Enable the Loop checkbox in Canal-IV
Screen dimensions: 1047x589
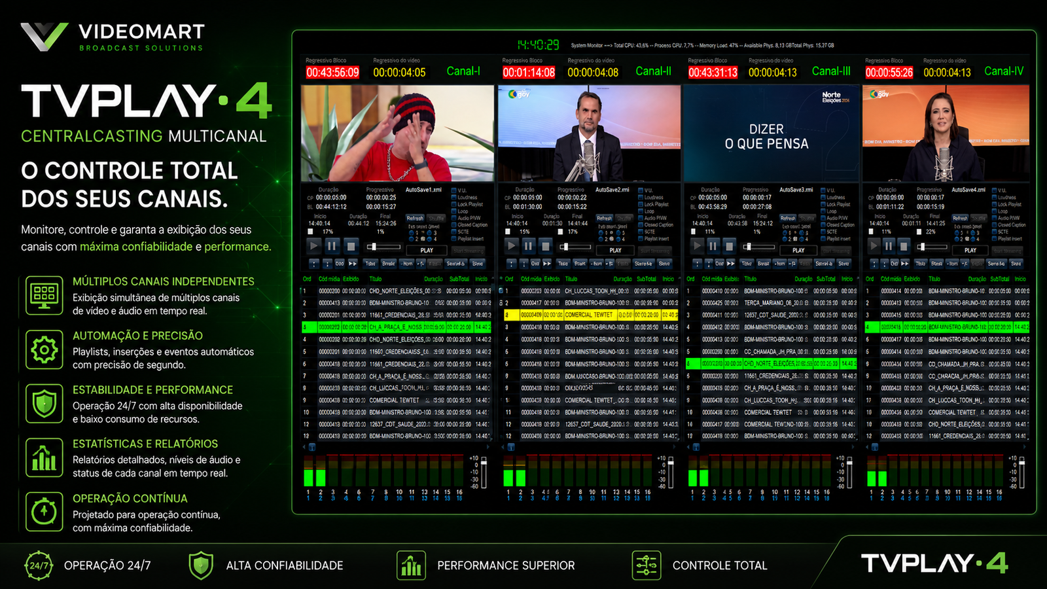tap(995, 211)
